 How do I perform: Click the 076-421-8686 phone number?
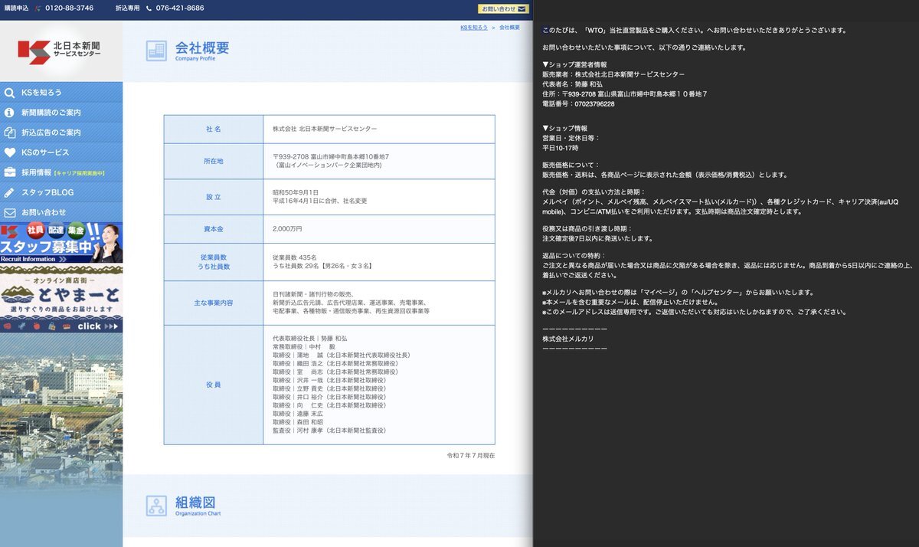tap(180, 8)
